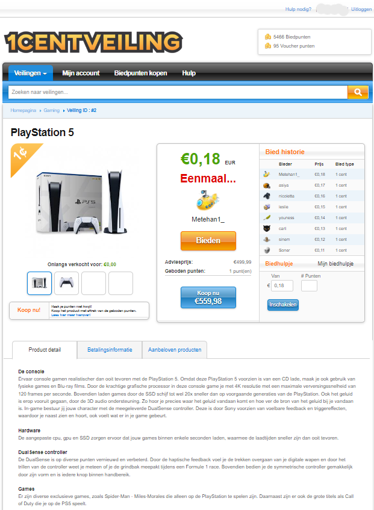Switch to the Mijn biedhulpje tab

(x=335, y=264)
